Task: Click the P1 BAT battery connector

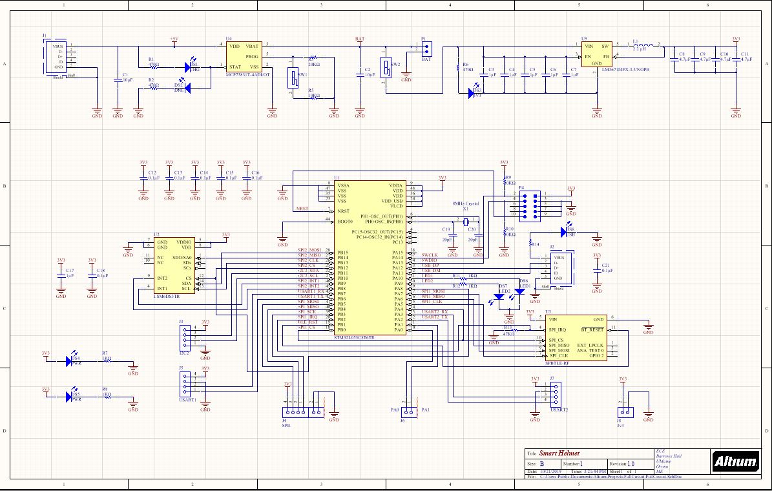Action: tap(425, 49)
